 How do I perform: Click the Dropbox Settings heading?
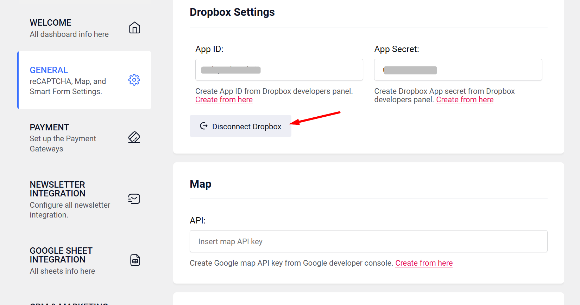[x=232, y=12]
